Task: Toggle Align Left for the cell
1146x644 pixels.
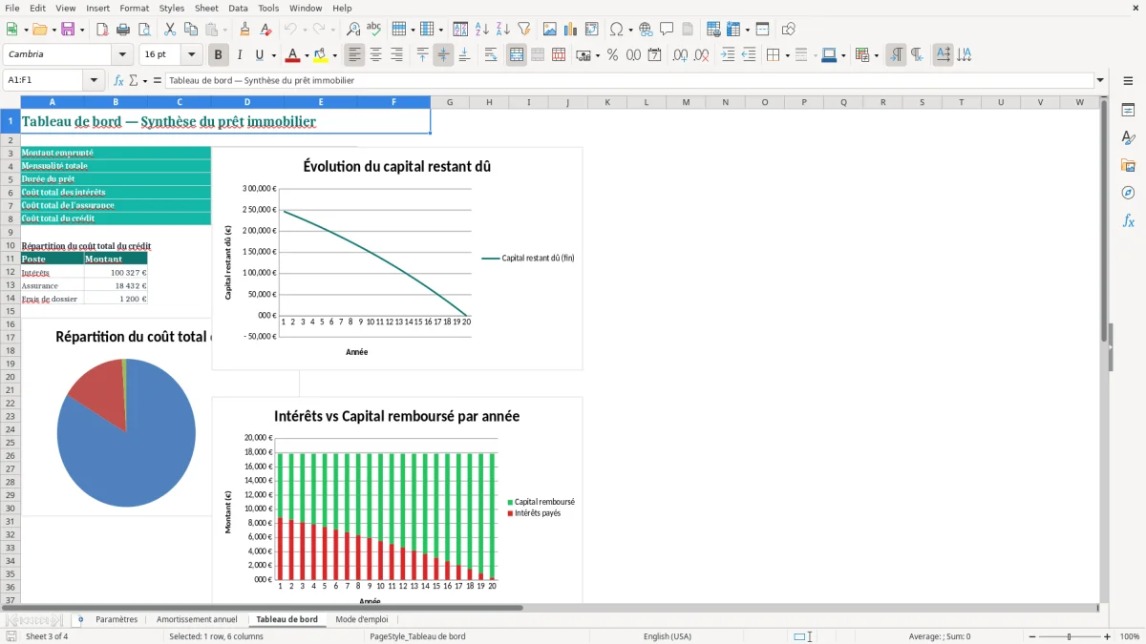Action: (x=355, y=55)
